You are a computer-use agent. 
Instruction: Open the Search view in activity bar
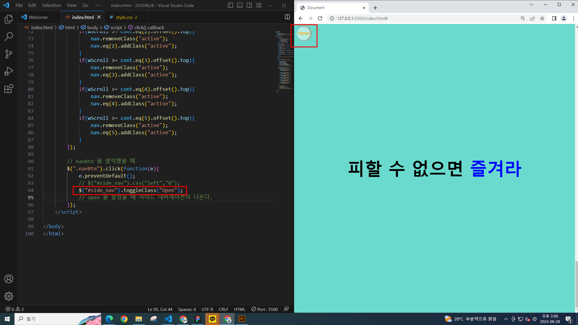click(x=9, y=37)
